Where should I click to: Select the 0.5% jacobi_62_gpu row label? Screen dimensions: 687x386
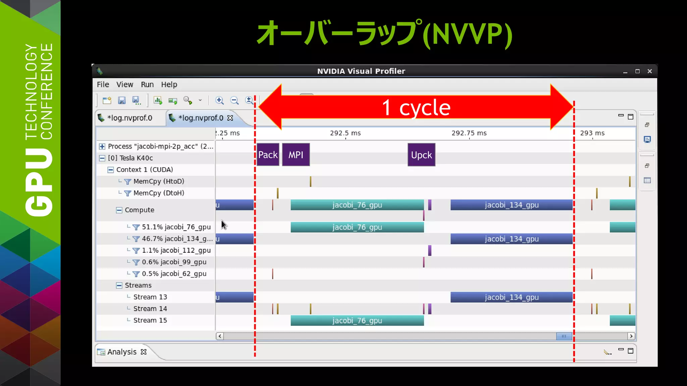click(x=174, y=274)
